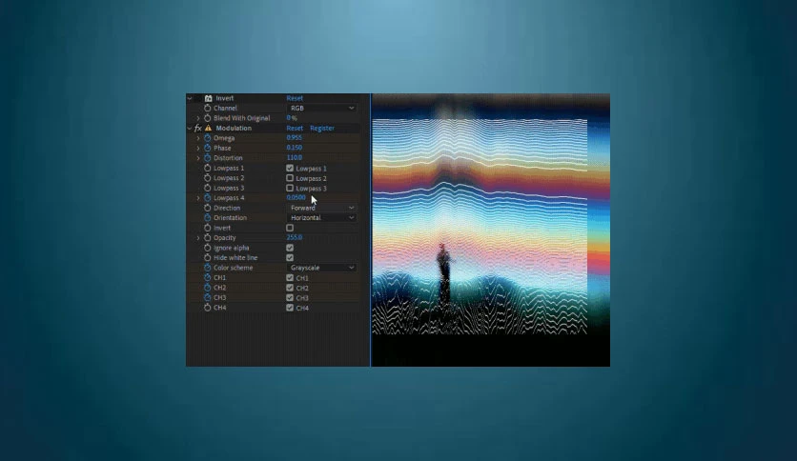Screen dimensions: 797x461
Task: Select the Invert effect name
Action: point(225,98)
